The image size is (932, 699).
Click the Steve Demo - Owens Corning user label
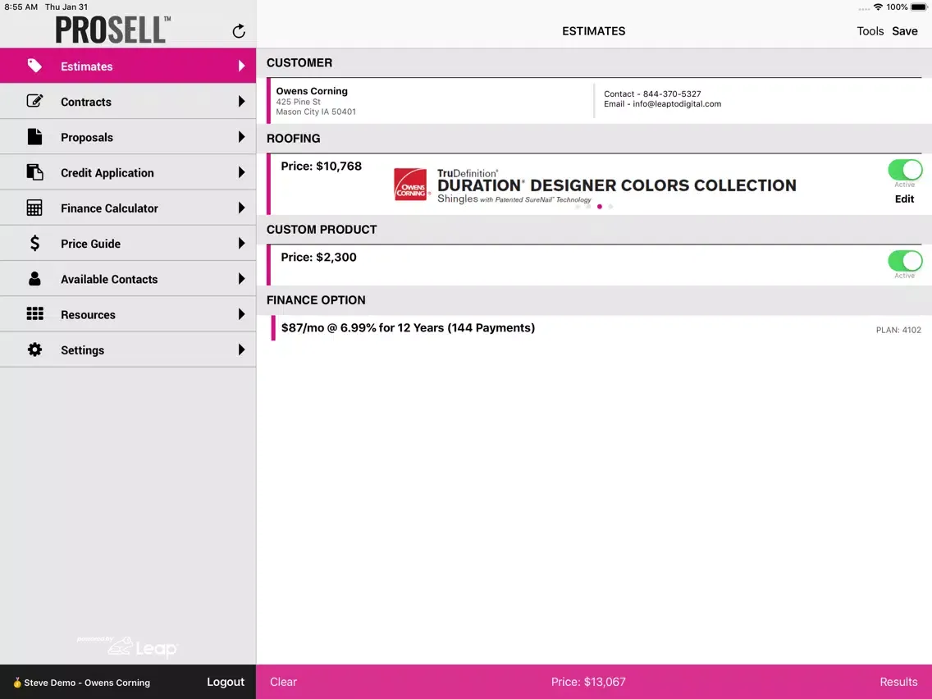pos(87,683)
